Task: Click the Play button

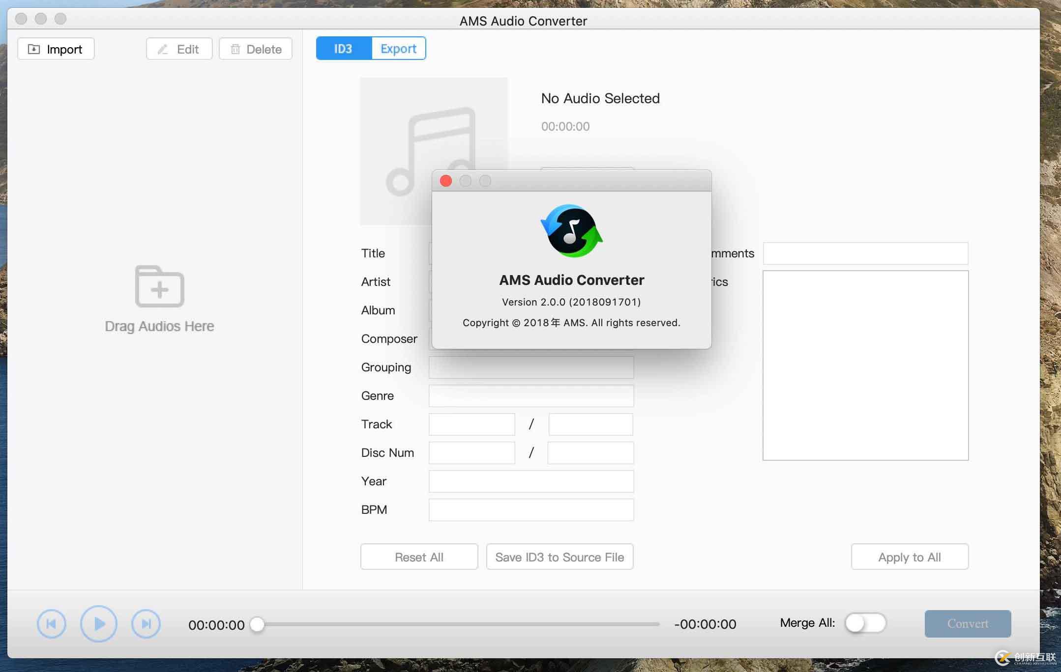Action: (99, 624)
